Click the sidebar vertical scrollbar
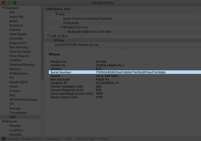Viewport: 201px width, 141px height. click(x=43, y=43)
